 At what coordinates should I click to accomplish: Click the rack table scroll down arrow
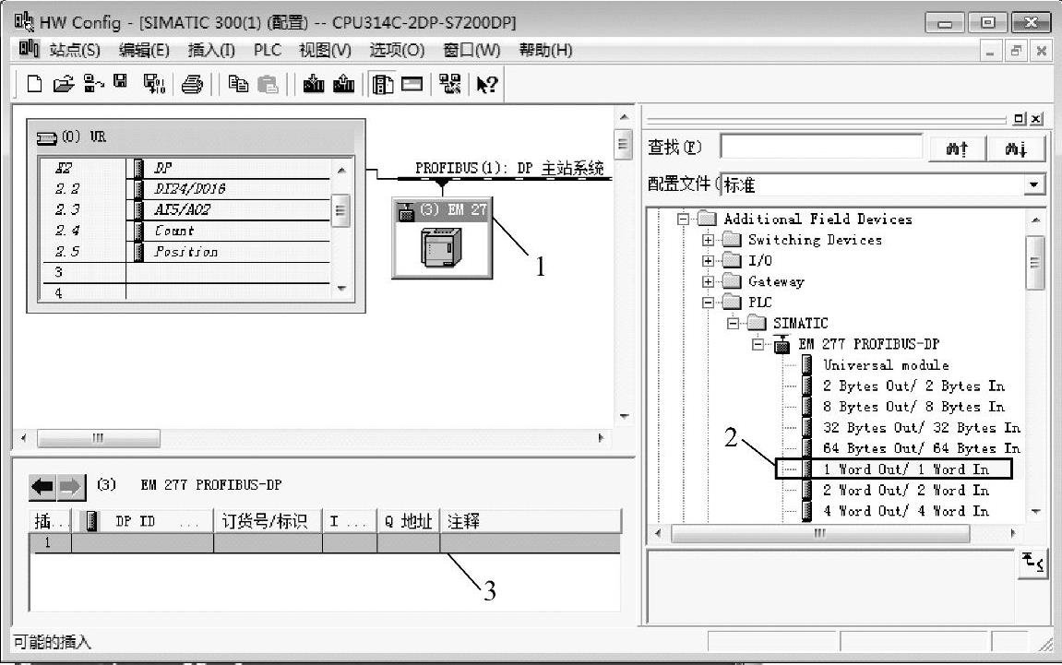tap(341, 289)
